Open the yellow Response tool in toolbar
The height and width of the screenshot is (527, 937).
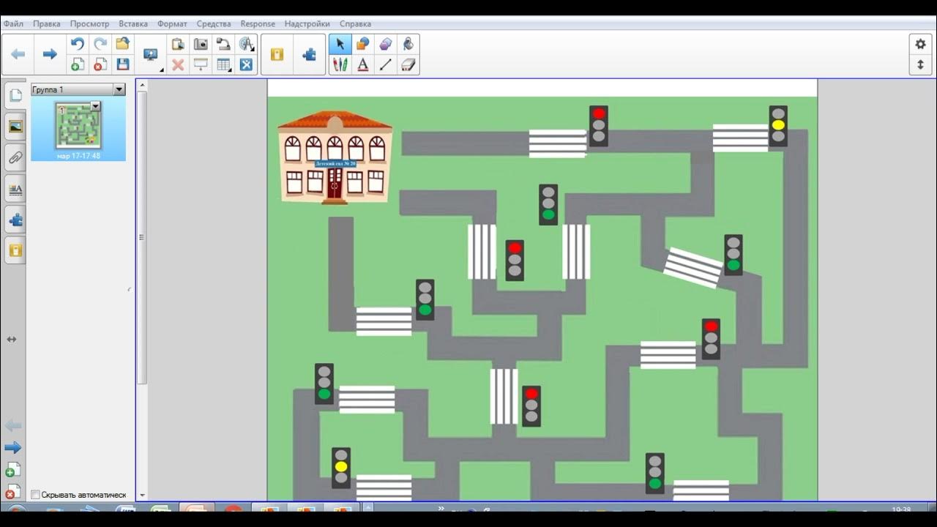tap(277, 54)
